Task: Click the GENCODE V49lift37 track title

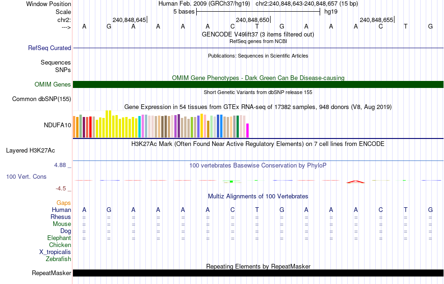Action: coord(258,34)
